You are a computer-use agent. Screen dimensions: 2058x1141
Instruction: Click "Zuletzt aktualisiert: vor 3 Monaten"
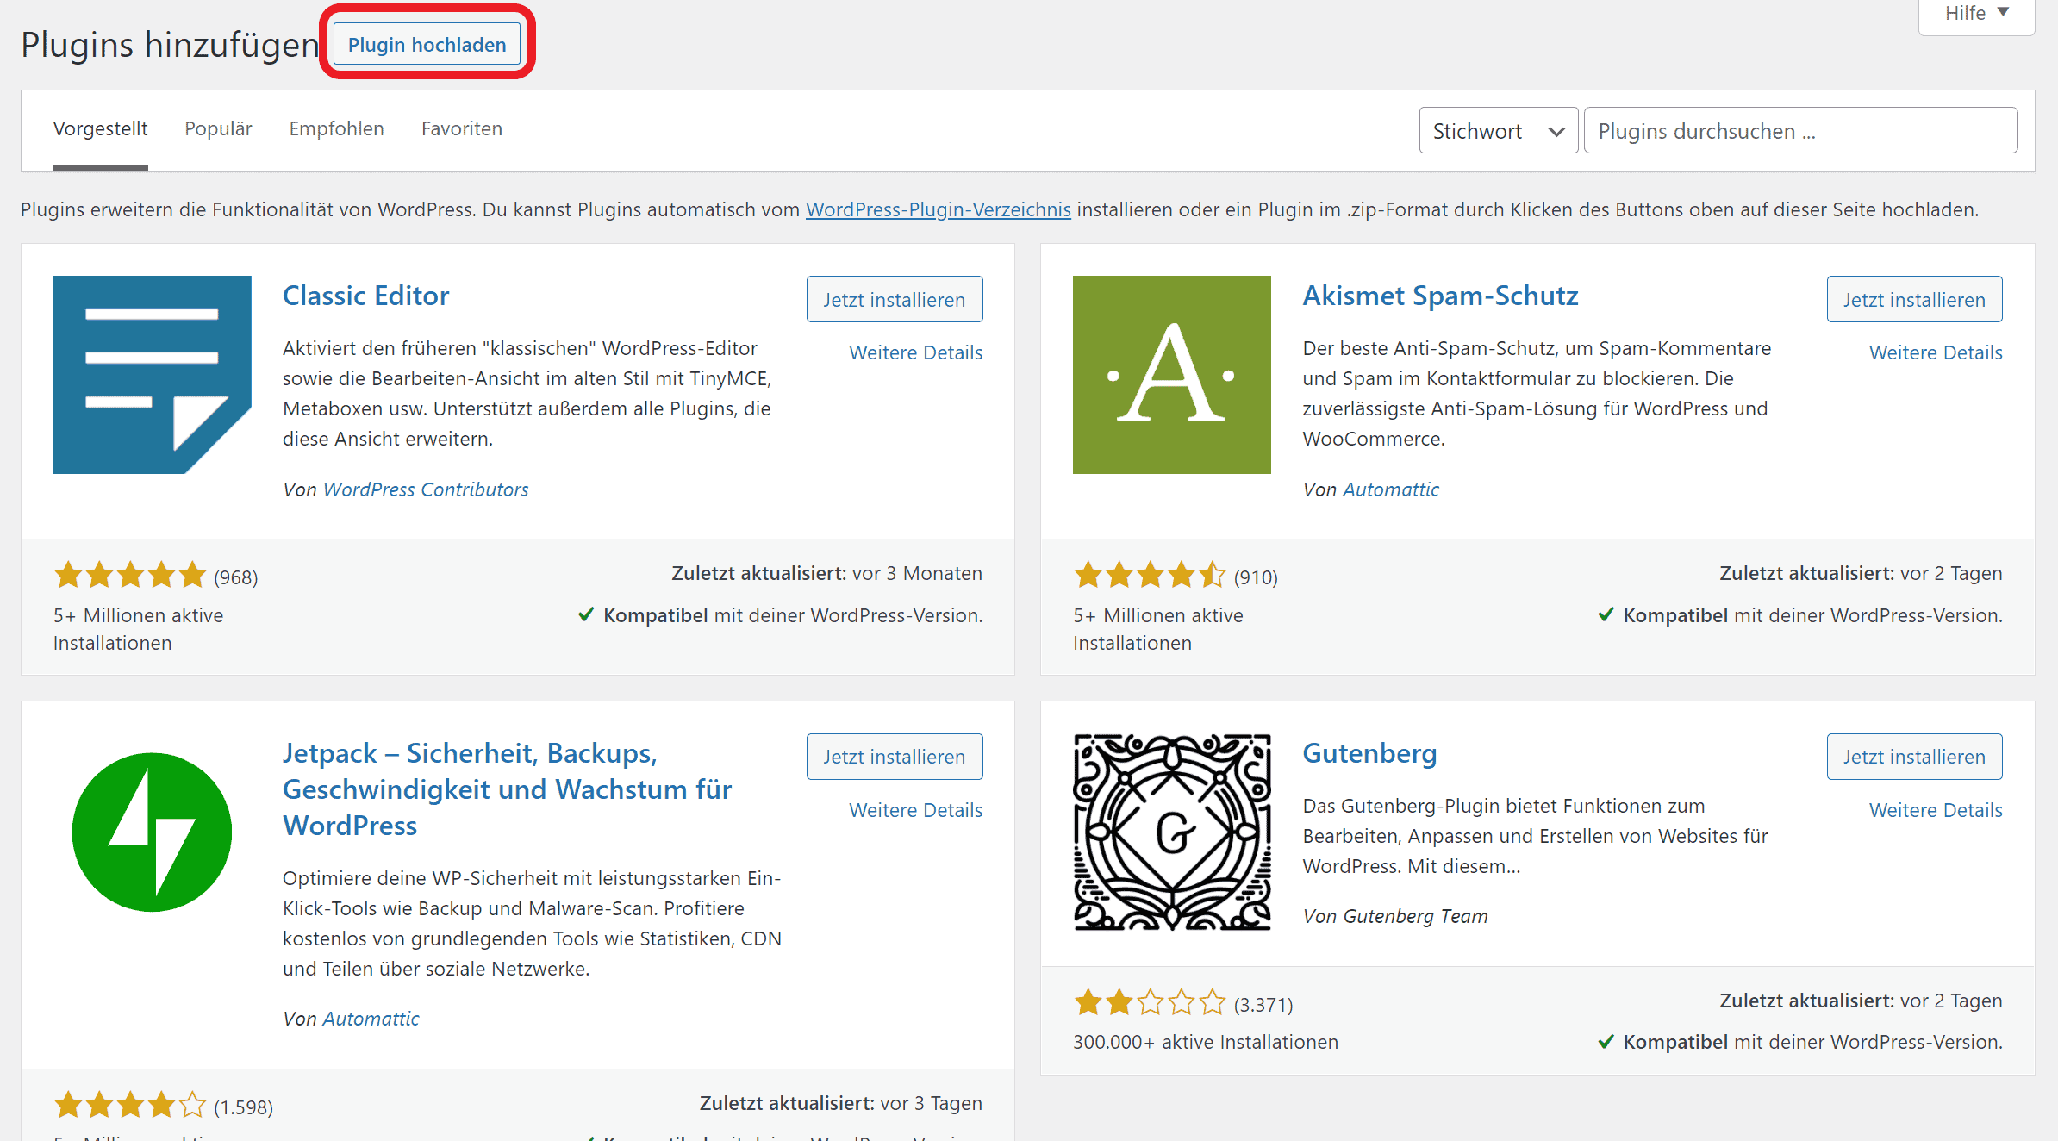coord(827,573)
